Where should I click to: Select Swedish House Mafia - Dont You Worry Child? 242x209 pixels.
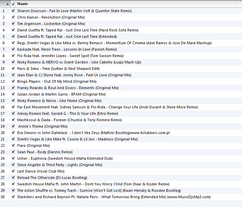click(x=93, y=184)
